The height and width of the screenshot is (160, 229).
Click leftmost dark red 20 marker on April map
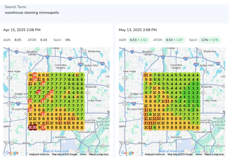pyautogui.click(x=30, y=127)
